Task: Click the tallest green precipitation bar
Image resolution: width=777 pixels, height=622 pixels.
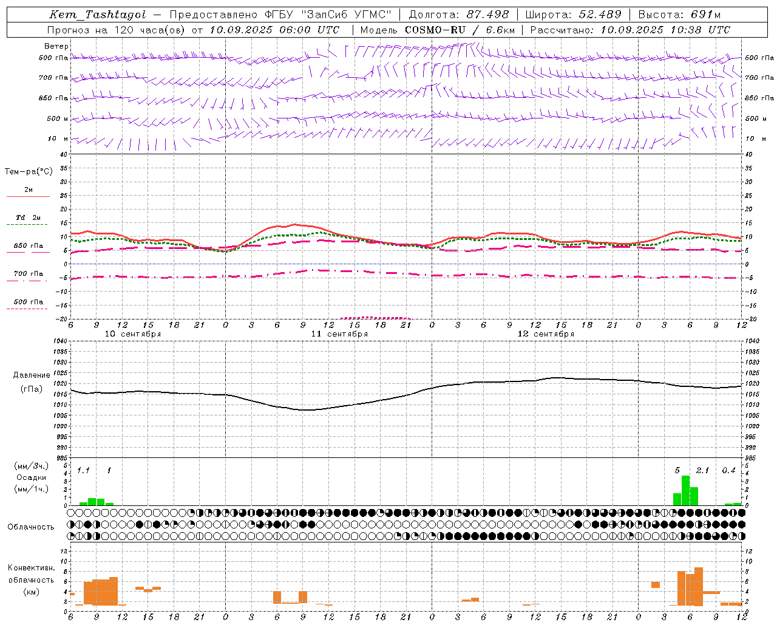Action: (x=685, y=490)
